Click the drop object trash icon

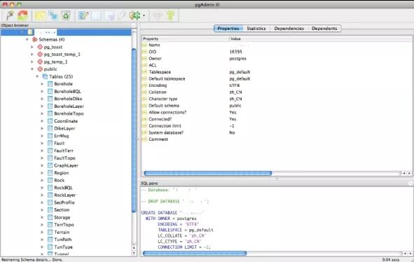66,15
